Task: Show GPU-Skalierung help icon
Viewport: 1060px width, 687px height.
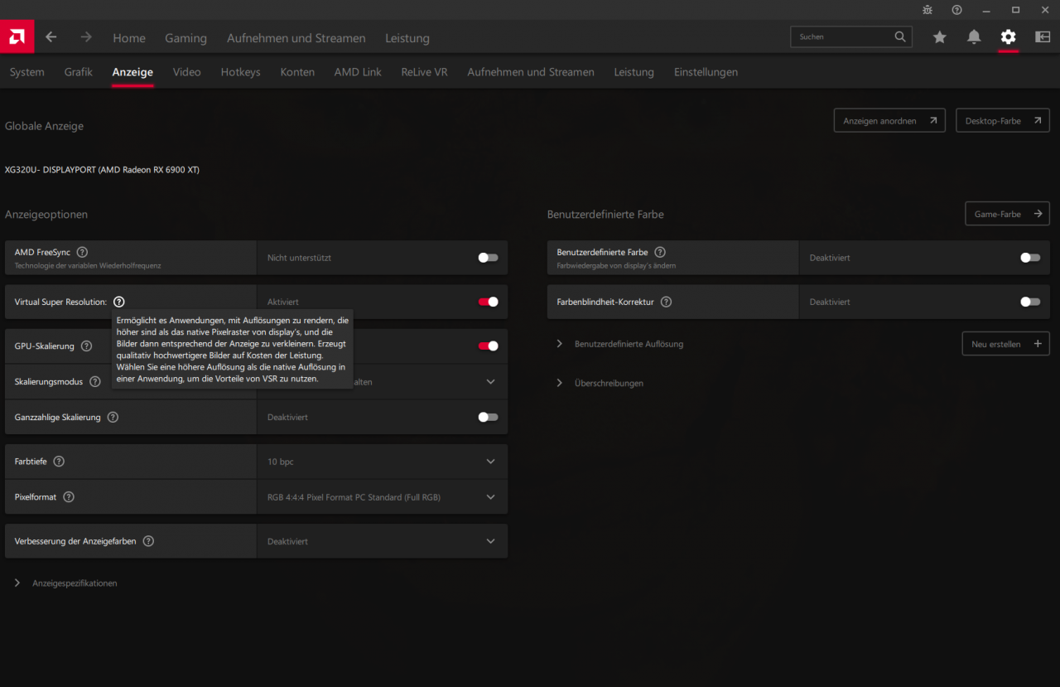Action: point(87,346)
